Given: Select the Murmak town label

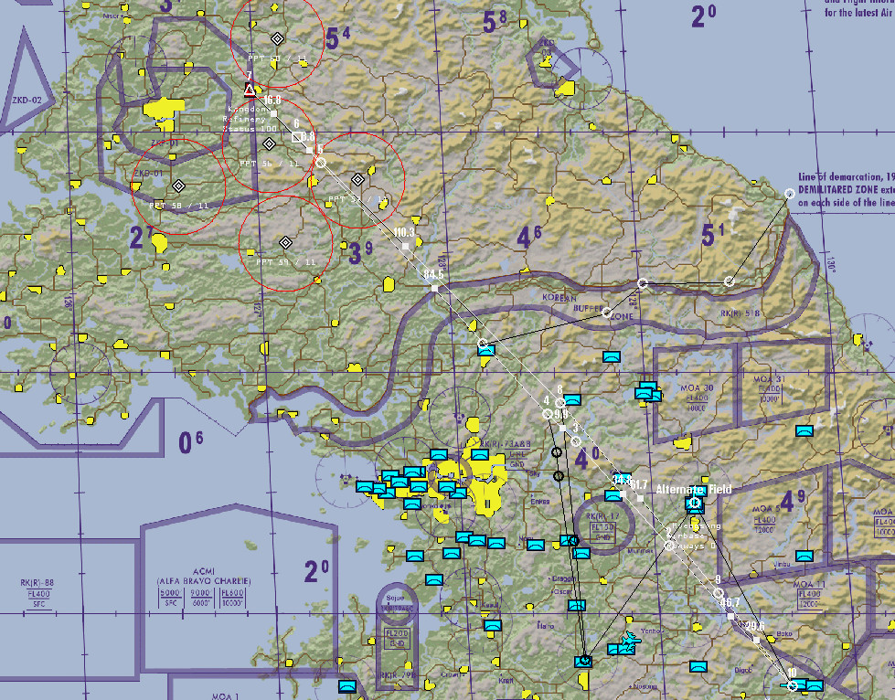Looking at the screenshot, I should pos(640,551).
